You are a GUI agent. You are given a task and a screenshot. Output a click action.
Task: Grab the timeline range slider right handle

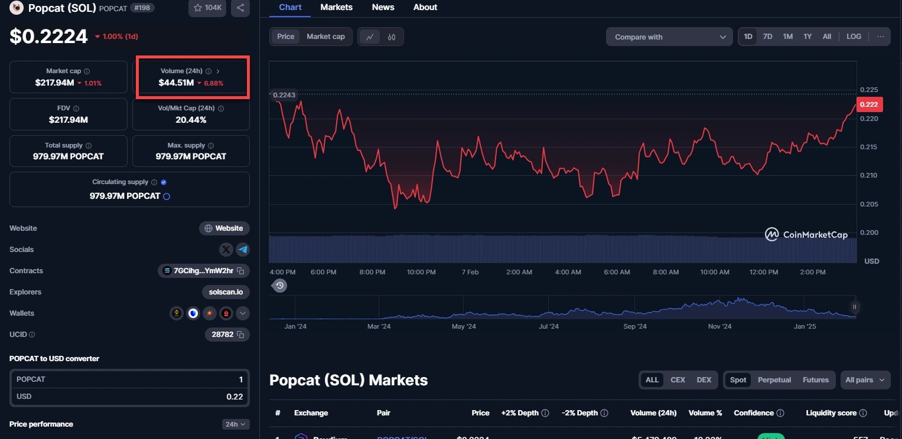click(854, 307)
